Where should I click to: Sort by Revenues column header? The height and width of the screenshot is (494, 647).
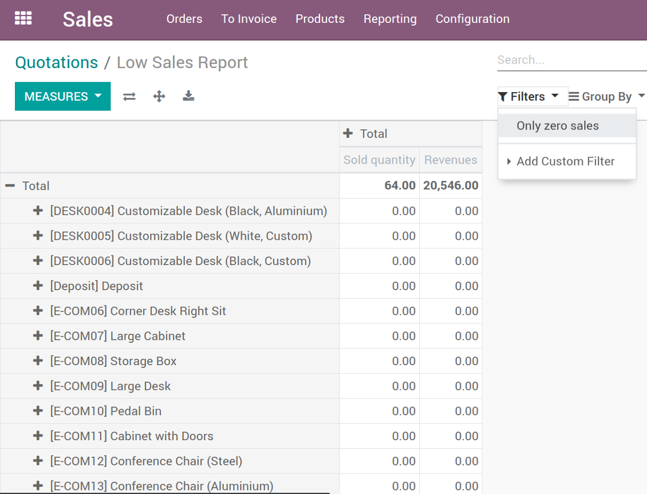(451, 160)
